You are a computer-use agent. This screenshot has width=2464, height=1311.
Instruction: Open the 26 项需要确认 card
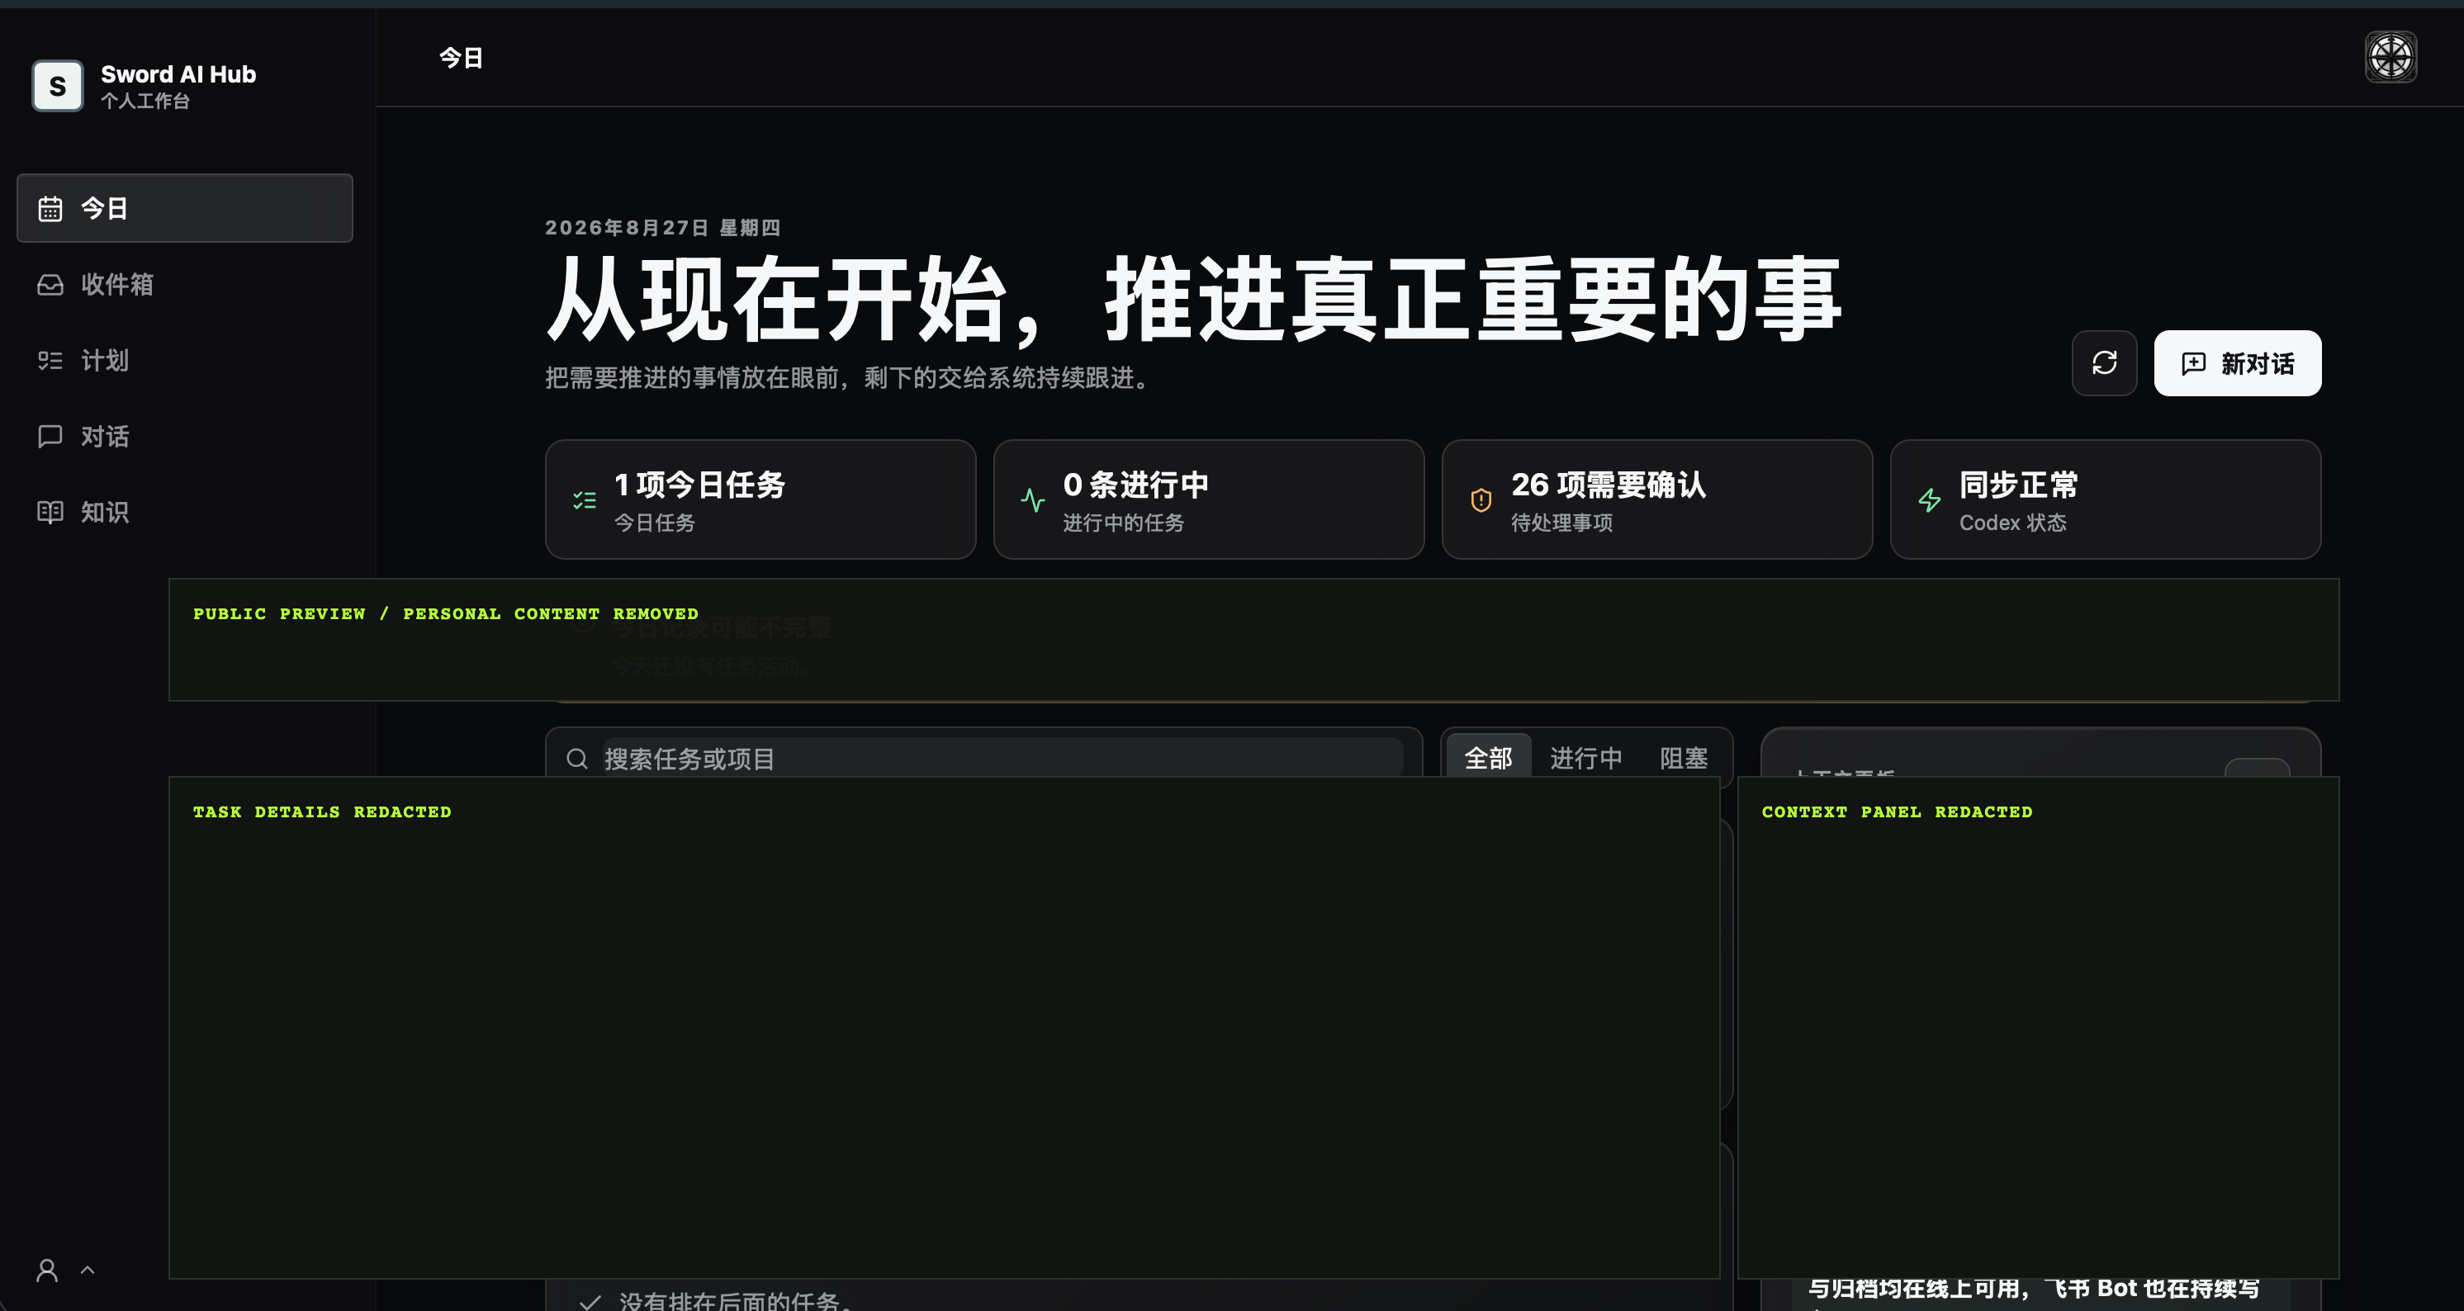(x=1656, y=499)
